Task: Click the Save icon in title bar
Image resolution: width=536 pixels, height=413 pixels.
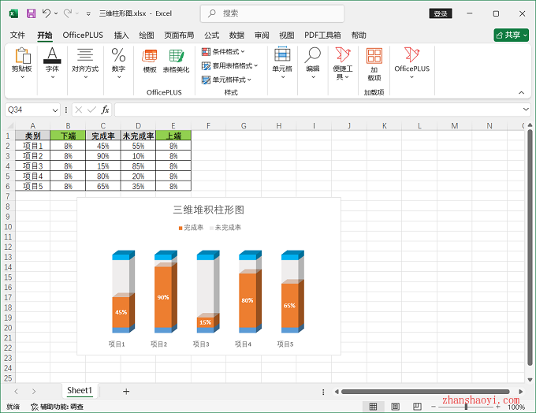Action: tap(31, 13)
